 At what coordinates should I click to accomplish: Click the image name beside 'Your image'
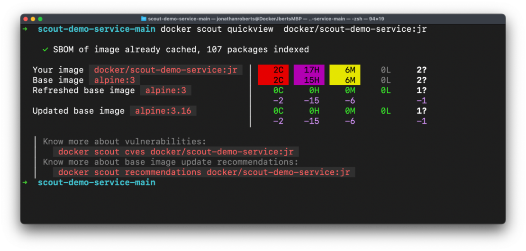click(165, 70)
